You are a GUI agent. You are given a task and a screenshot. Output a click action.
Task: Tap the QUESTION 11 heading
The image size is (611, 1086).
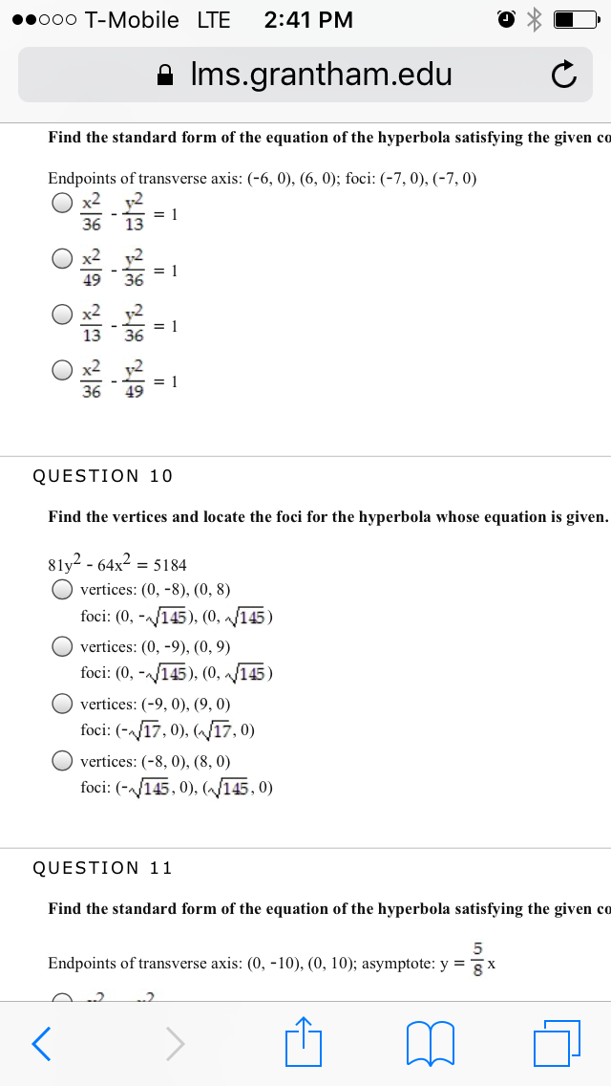tap(103, 868)
